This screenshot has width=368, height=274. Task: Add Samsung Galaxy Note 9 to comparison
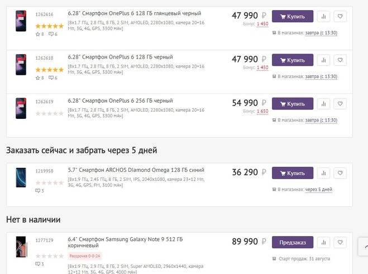pos(323,242)
